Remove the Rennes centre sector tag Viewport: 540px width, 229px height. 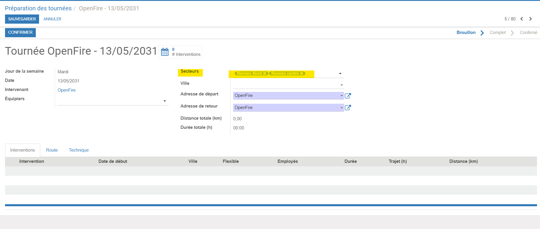click(302, 74)
